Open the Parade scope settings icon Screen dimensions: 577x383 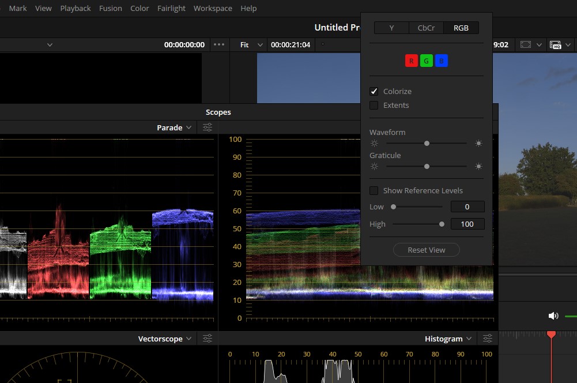click(208, 127)
